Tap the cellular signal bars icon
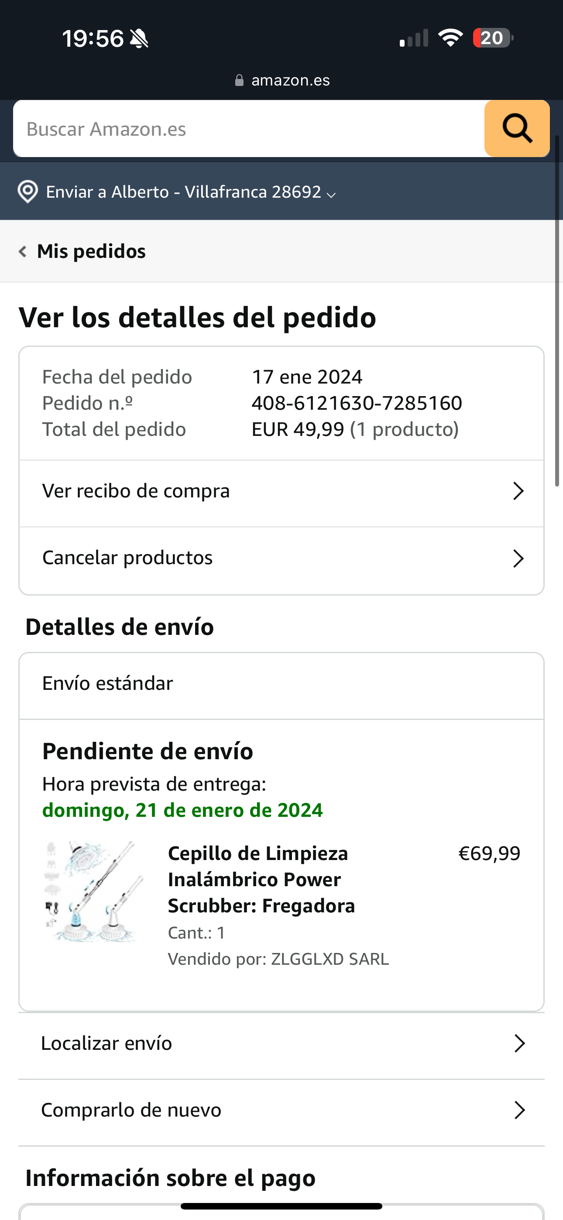Image resolution: width=563 pixels, height=1220 pixels. coord(414,38)
